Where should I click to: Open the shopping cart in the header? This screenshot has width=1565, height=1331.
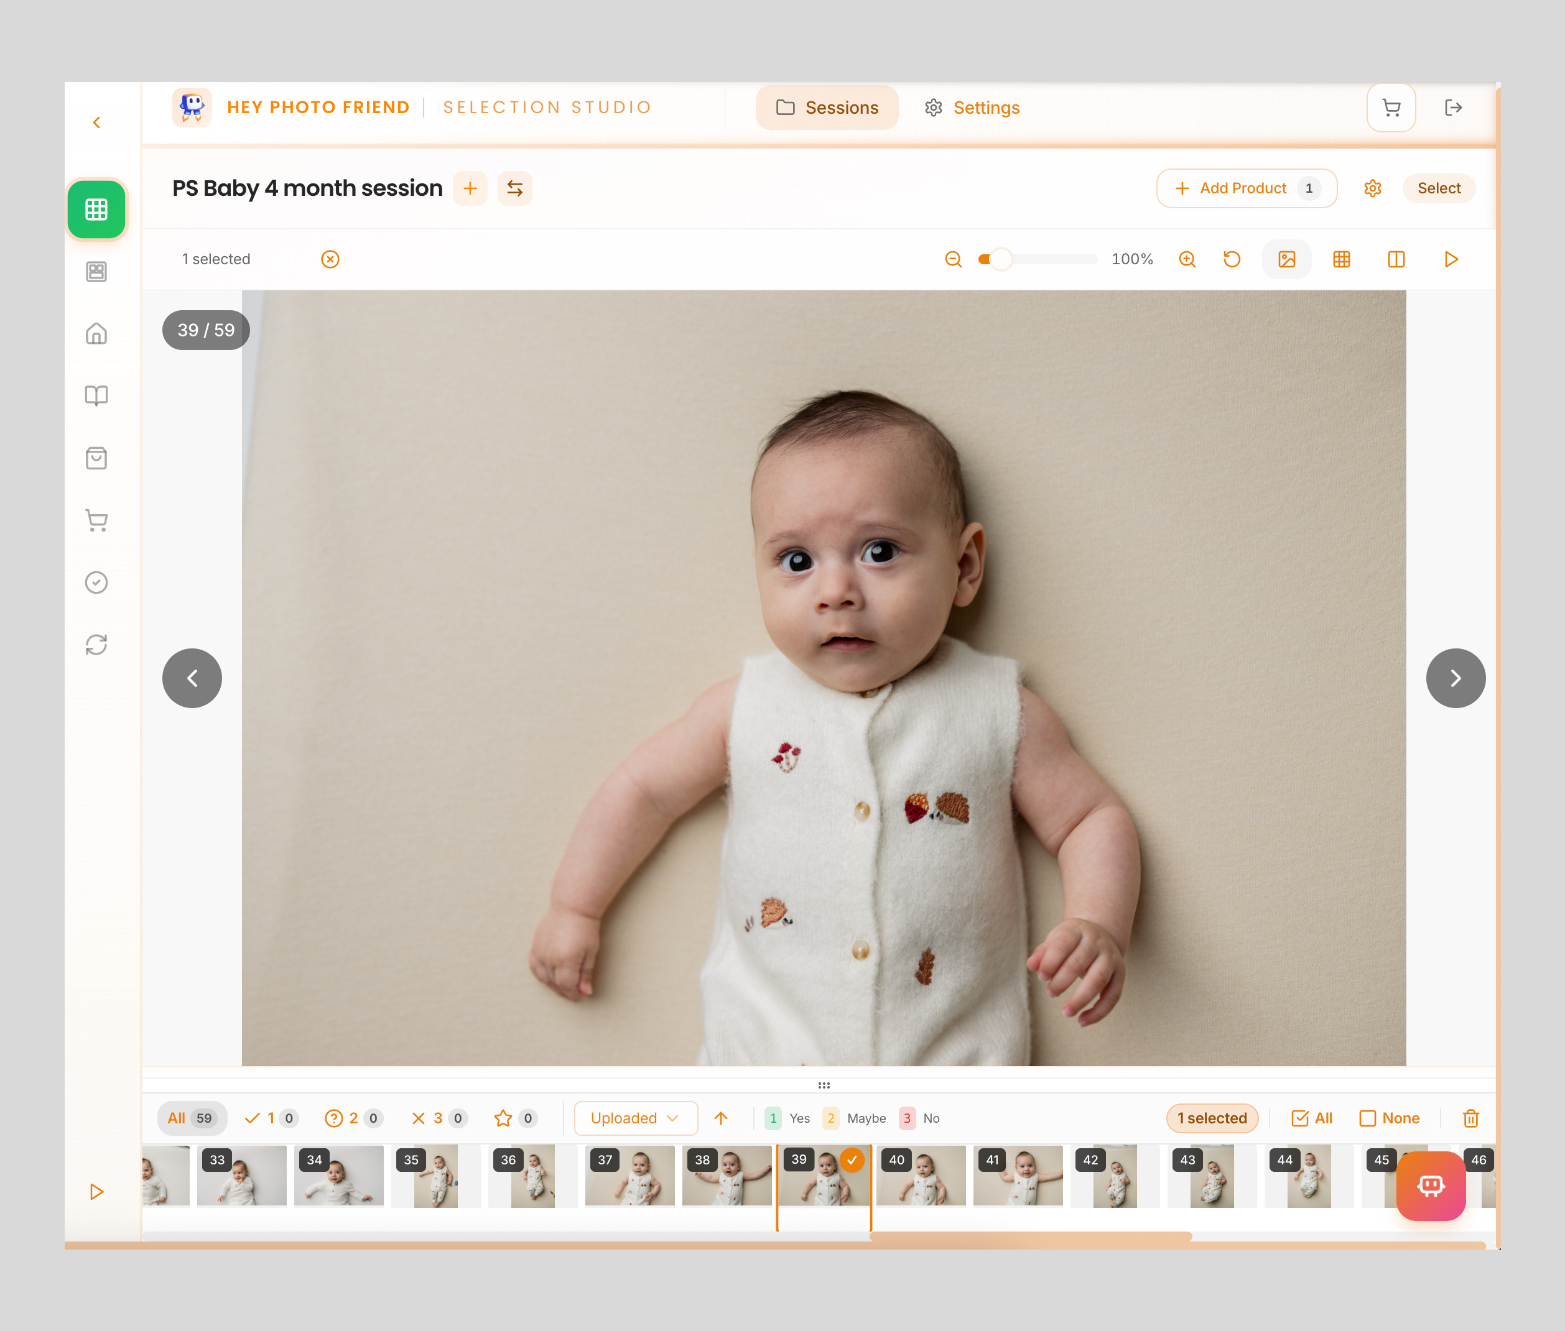point(1391,108)
